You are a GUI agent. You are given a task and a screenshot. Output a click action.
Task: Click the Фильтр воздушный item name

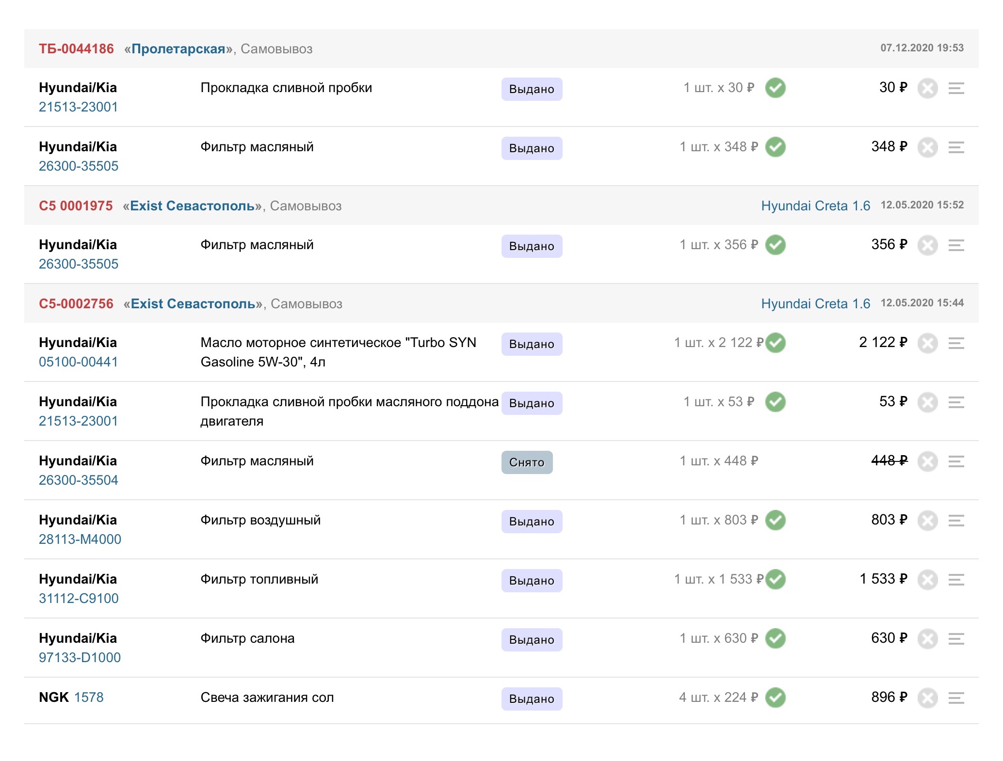pos(260,520)
